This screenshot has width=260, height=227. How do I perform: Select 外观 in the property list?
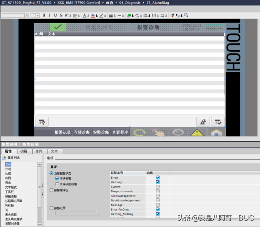pyautogui.click(x=8, y=169)
